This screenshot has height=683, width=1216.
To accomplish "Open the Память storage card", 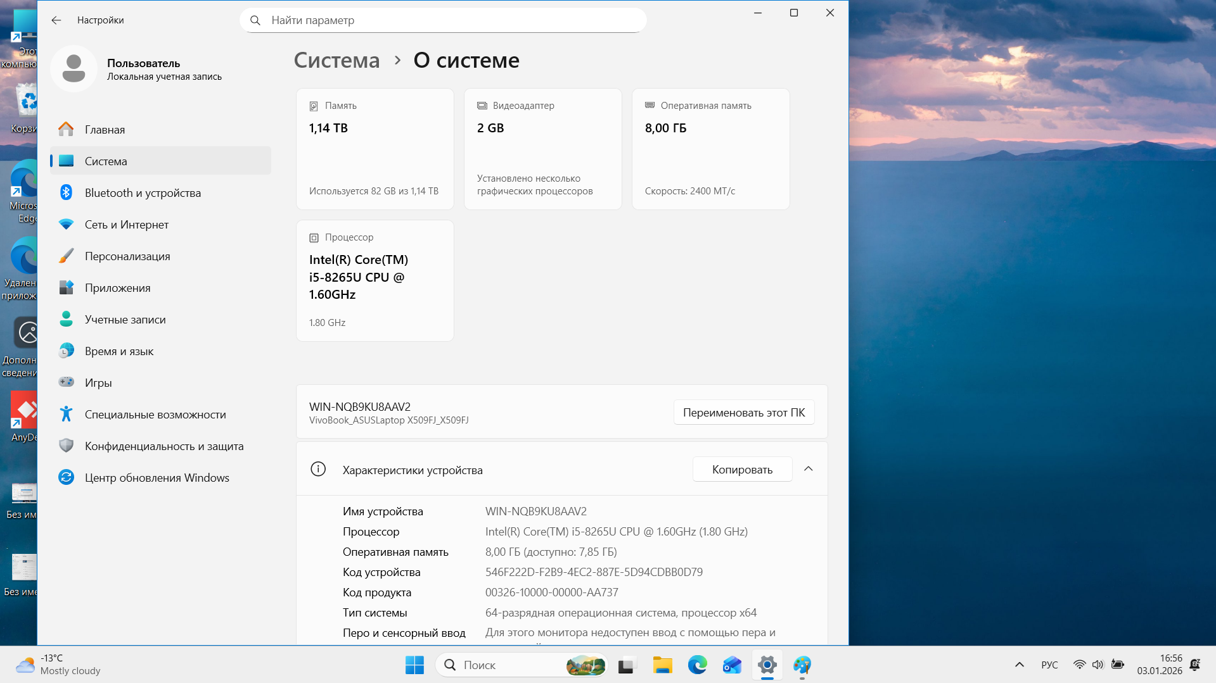I will click(374, 149).
